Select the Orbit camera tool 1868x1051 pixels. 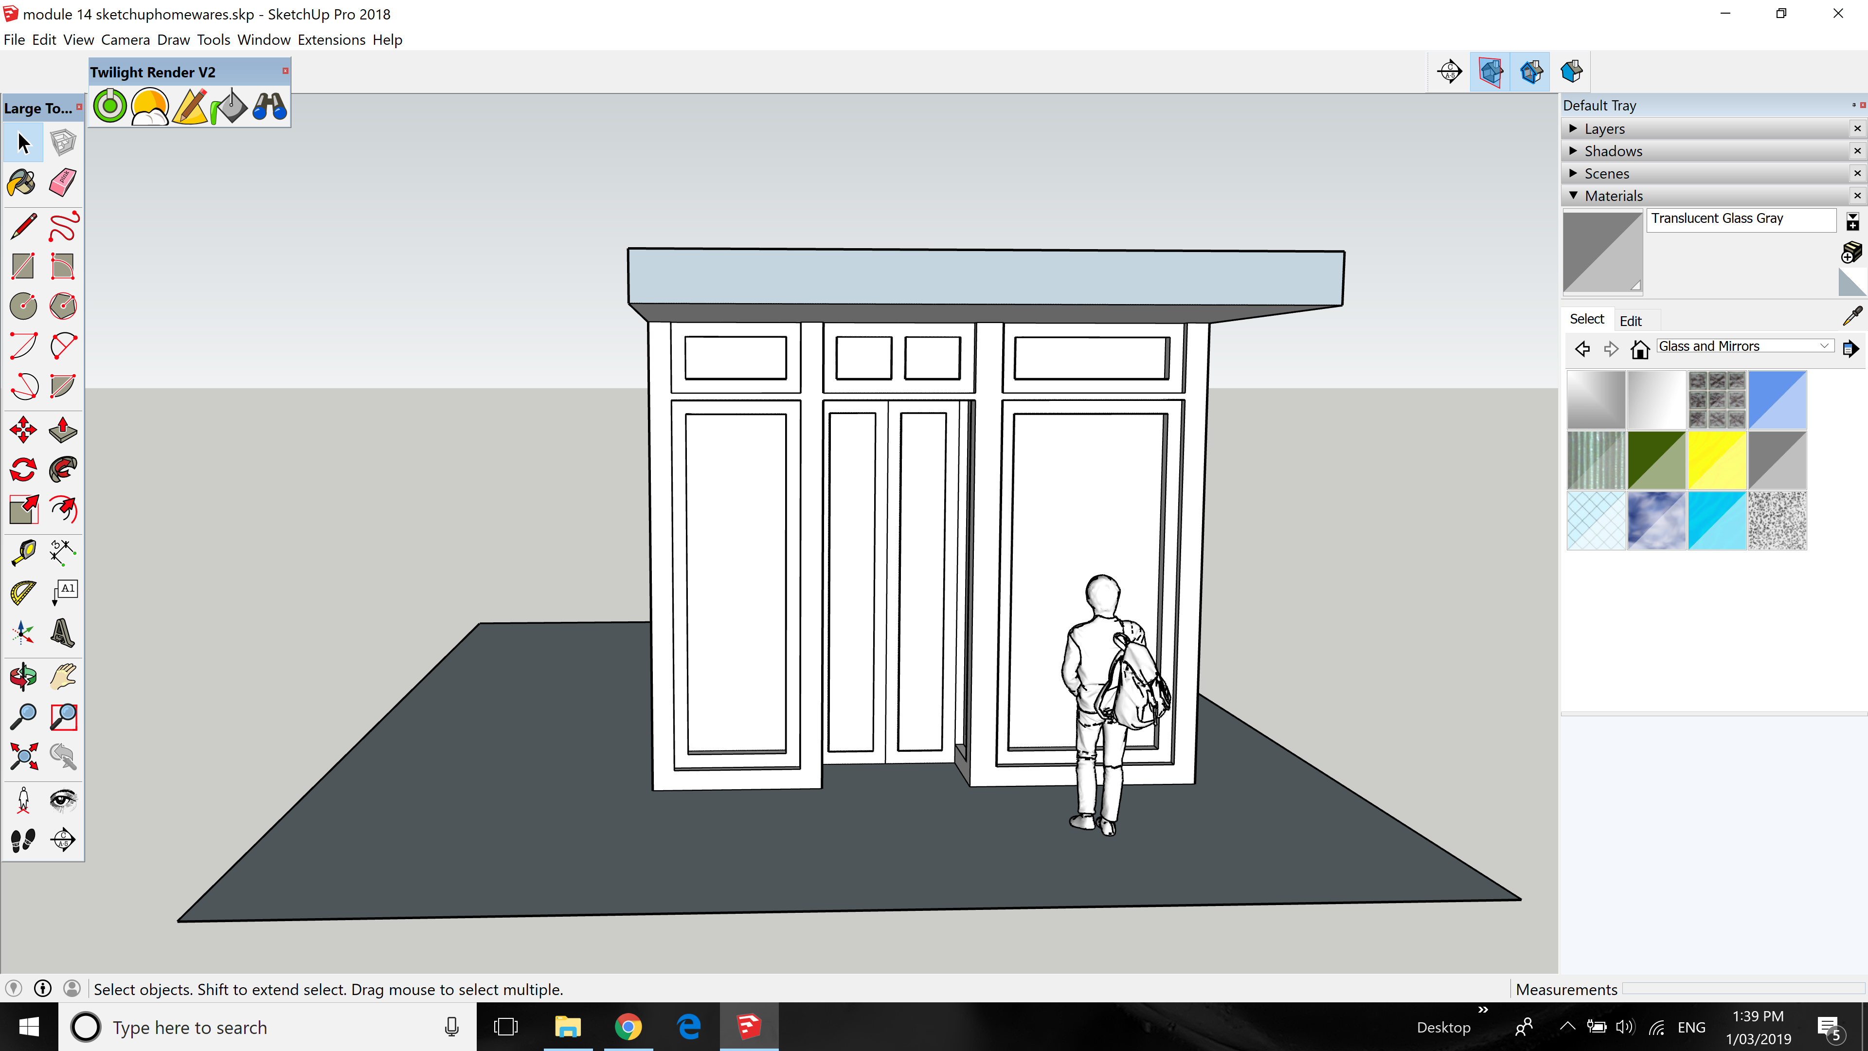coord(22,677)
